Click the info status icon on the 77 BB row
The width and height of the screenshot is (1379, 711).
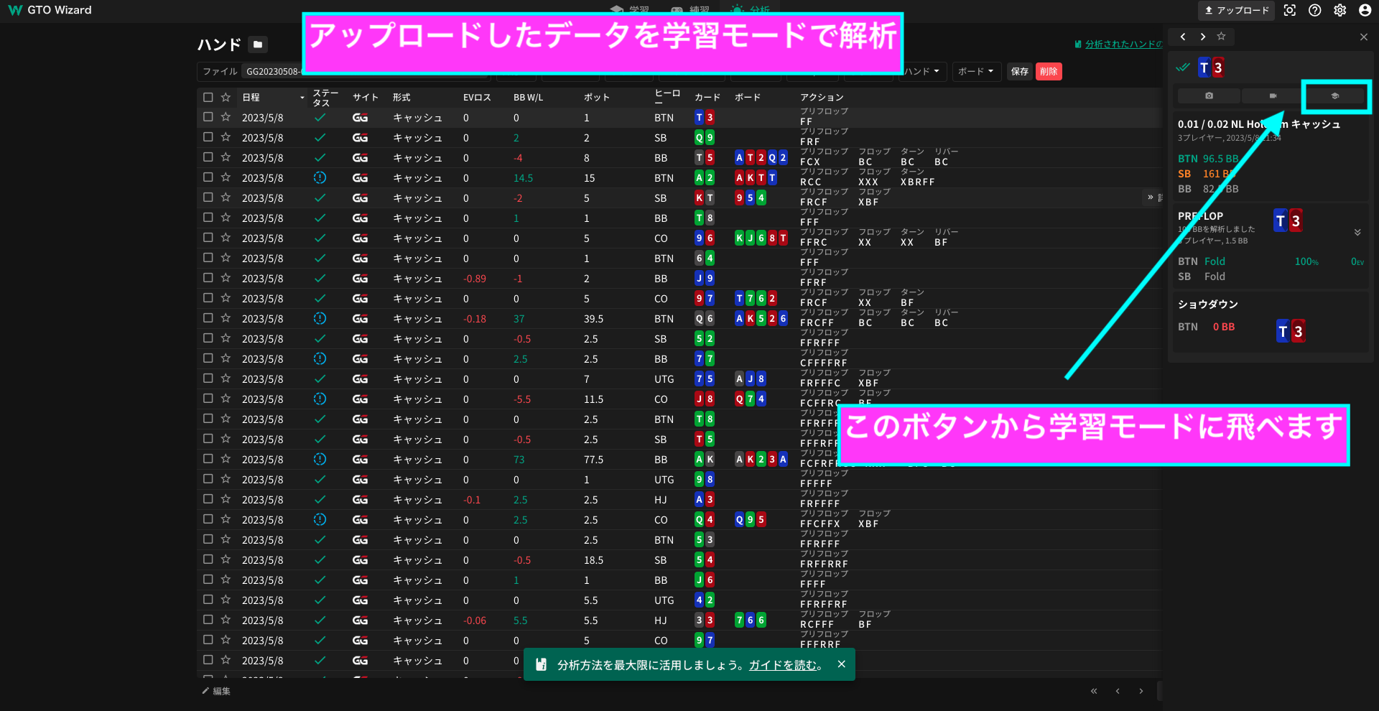coord(320,358)
